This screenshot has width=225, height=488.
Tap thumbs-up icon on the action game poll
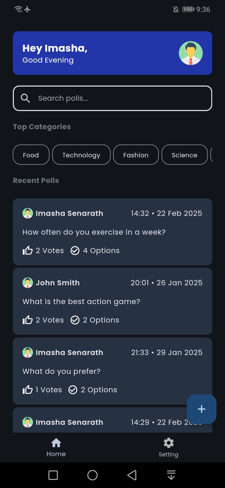[x=27, y=320]
